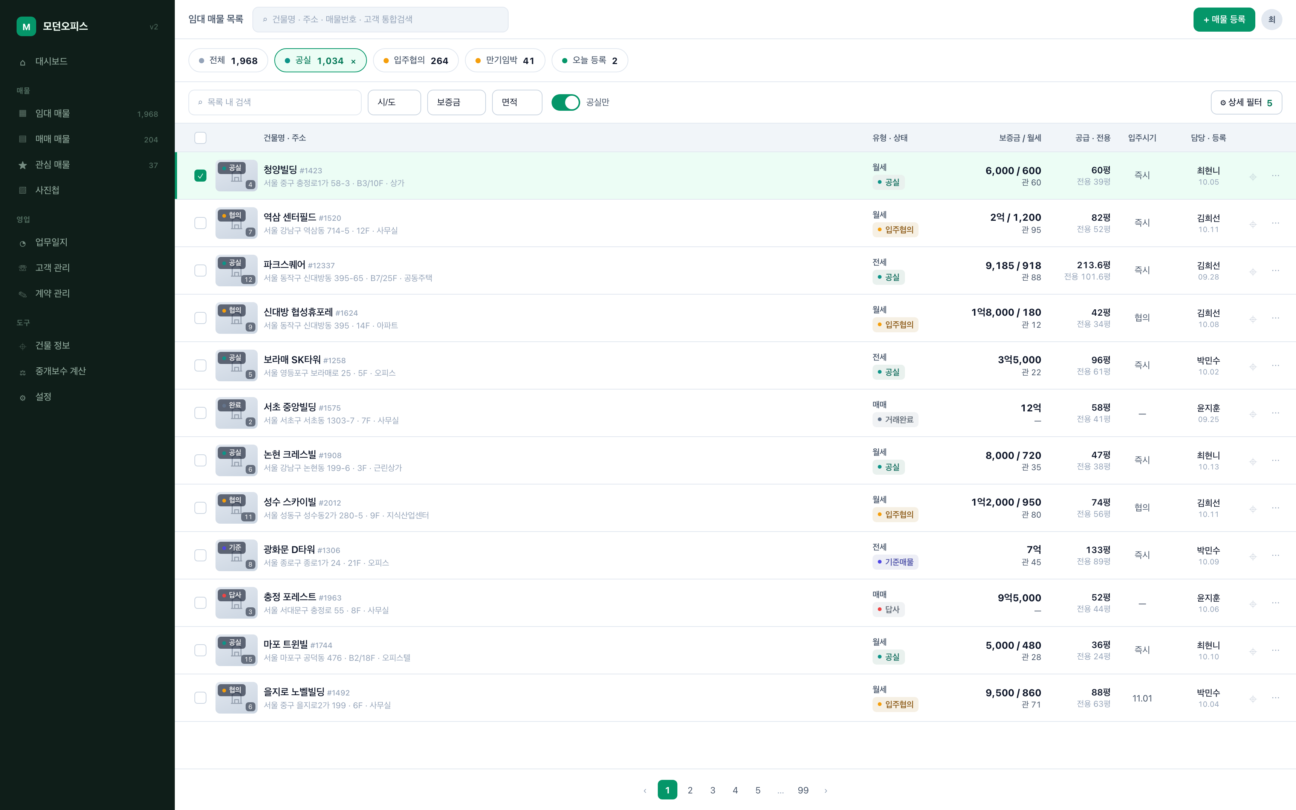The width and height of the screenshot is (1296, 810).
Task: Select the 입주협의 264 filter tab
Action: point(416,61)
